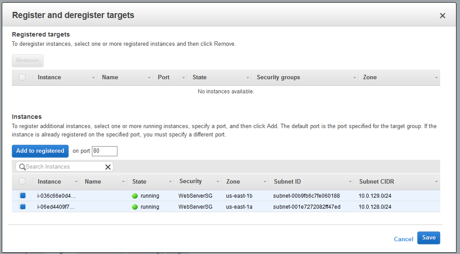Open the Subnet CIDR column dropdown arrow
This screenshot has width=460, height=254.
(x=436, y=182)
